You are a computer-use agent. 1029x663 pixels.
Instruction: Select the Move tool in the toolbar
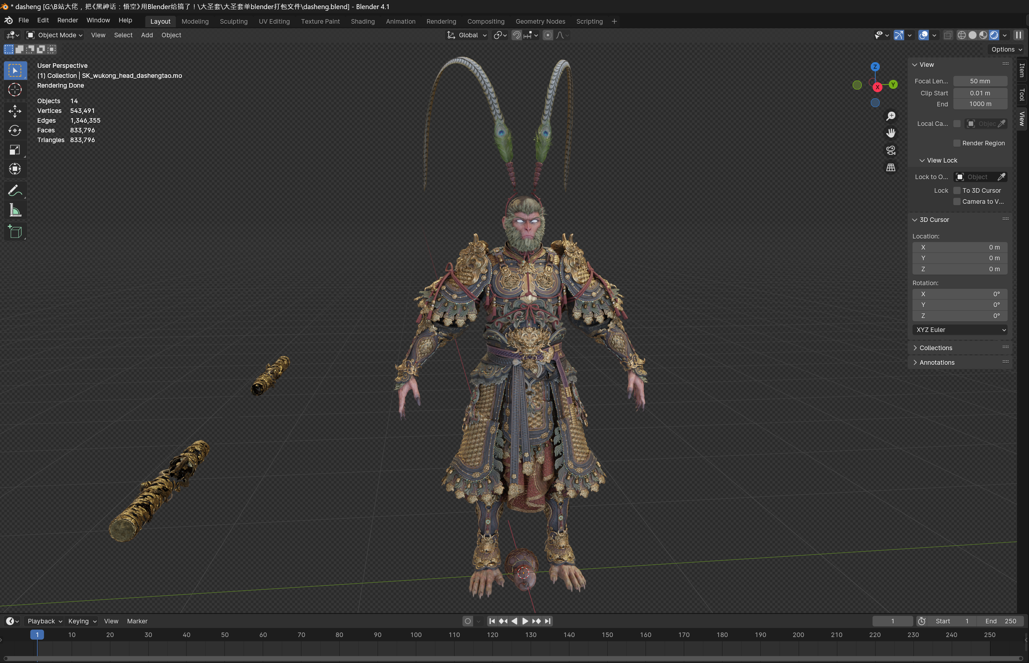pos(15,111)
